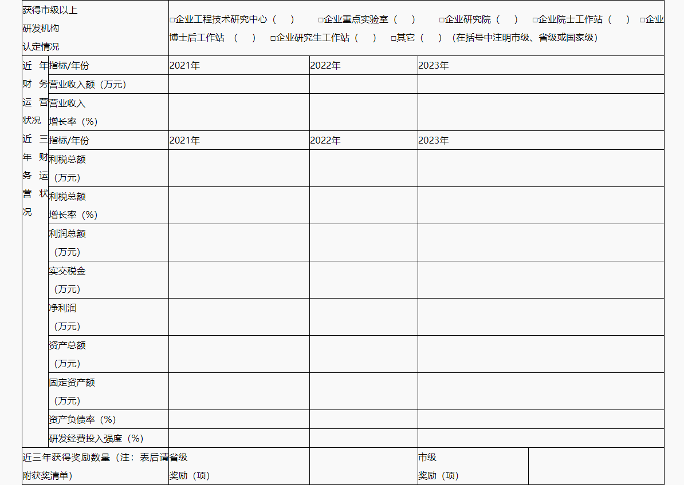Select the 企业研究院 checkbox
Image resolution: width=684 pixels, height=485 pixels.
click(442, 20)
